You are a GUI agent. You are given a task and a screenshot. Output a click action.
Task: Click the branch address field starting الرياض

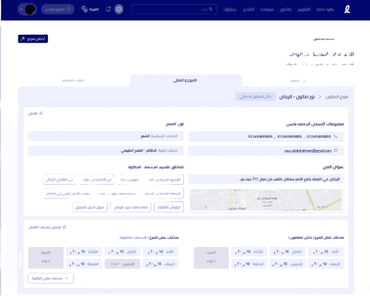[x=266, y=179]
